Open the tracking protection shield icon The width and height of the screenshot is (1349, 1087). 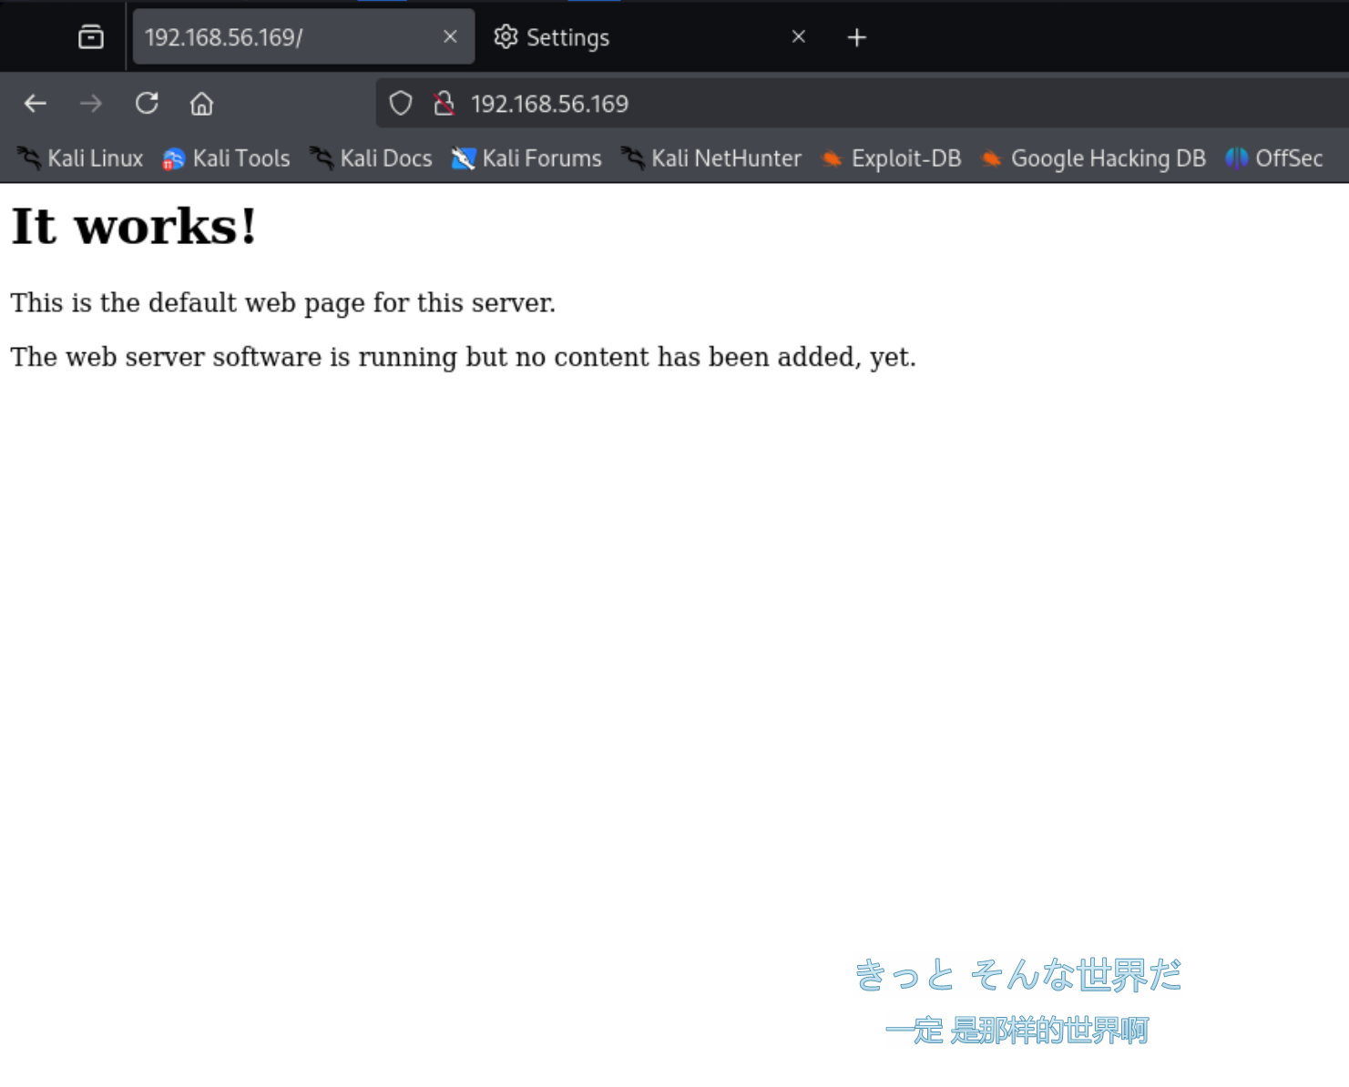pyautogui.click(x=401, y=104)
